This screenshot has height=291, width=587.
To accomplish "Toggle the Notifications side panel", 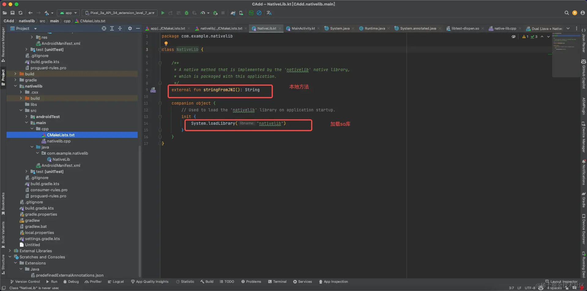I will coord(584,172).
